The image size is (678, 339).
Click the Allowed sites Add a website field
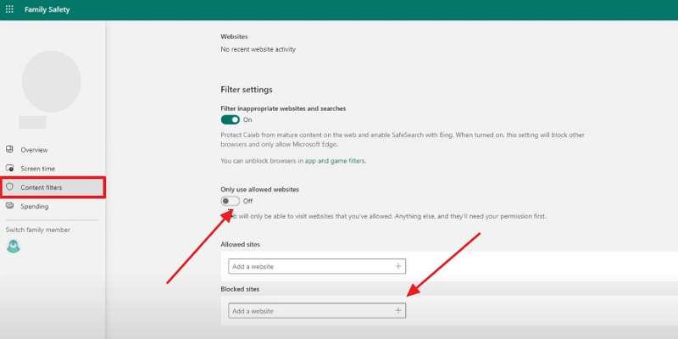(x=317, y=266)
